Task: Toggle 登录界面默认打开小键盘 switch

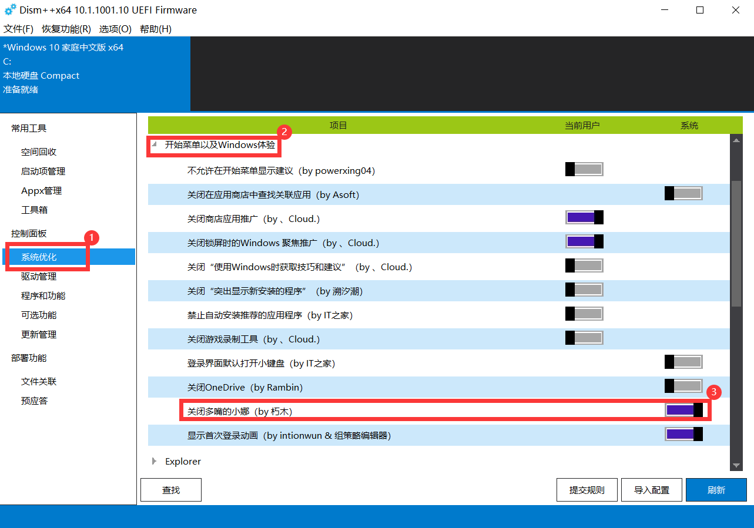Action: tap(683, 362)
